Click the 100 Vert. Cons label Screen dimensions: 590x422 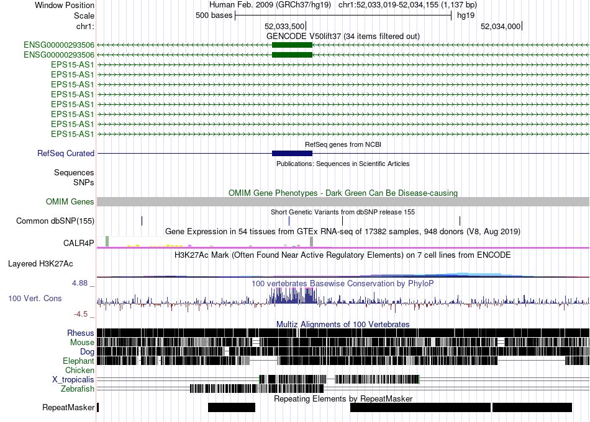35,299
